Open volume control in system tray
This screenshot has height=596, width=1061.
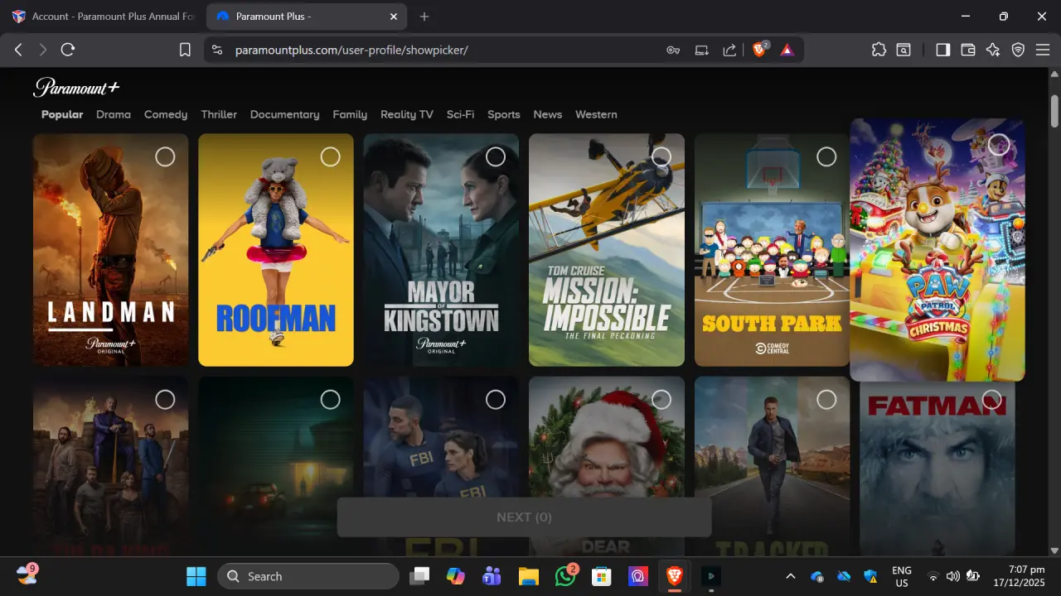952,576
